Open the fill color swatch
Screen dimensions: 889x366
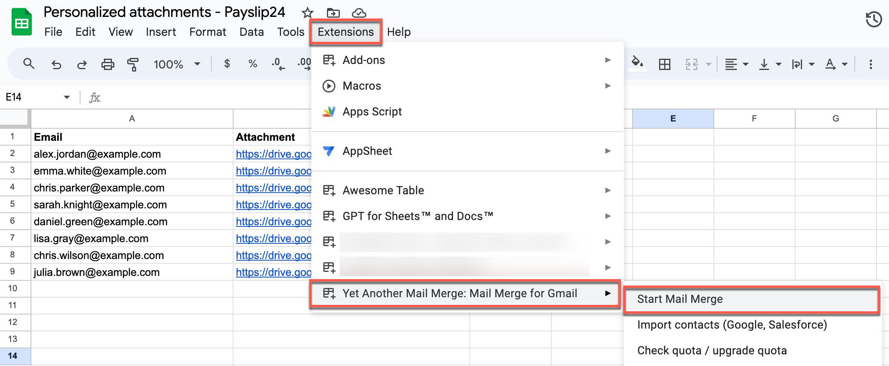point(637,64)
